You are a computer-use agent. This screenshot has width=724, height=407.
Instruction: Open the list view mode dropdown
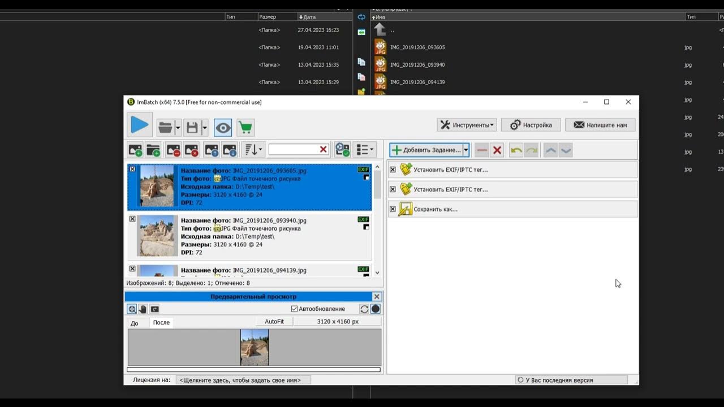364,150
